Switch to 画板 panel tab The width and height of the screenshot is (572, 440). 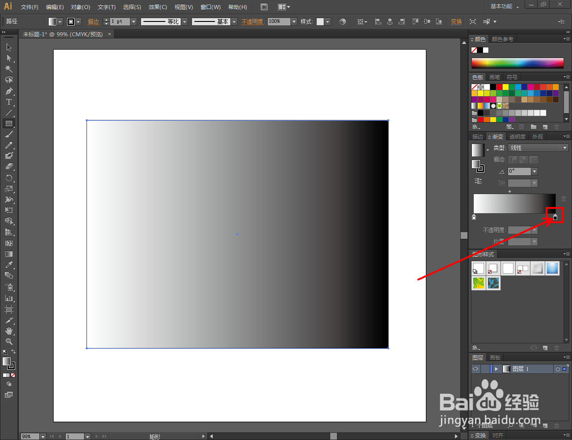point(495,358)
